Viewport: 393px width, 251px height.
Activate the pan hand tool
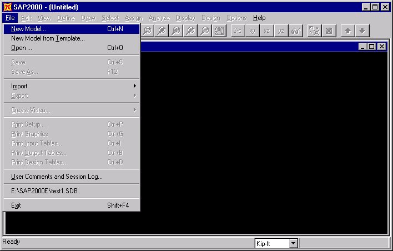pyautogui.click(x=219, y=31)
